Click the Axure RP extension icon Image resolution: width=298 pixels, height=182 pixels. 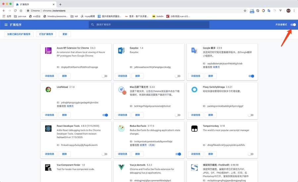click(x=48, y=51)
